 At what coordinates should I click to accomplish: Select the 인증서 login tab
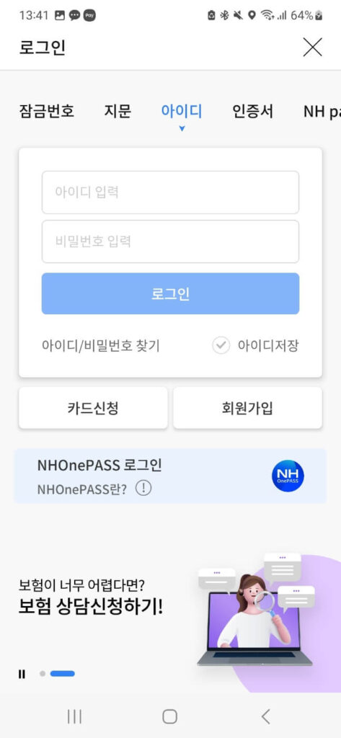pos(252,112)
